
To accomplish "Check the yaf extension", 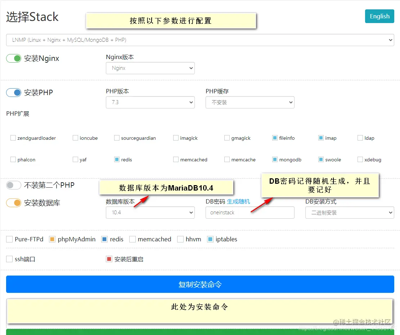I will tap(75, 160).
